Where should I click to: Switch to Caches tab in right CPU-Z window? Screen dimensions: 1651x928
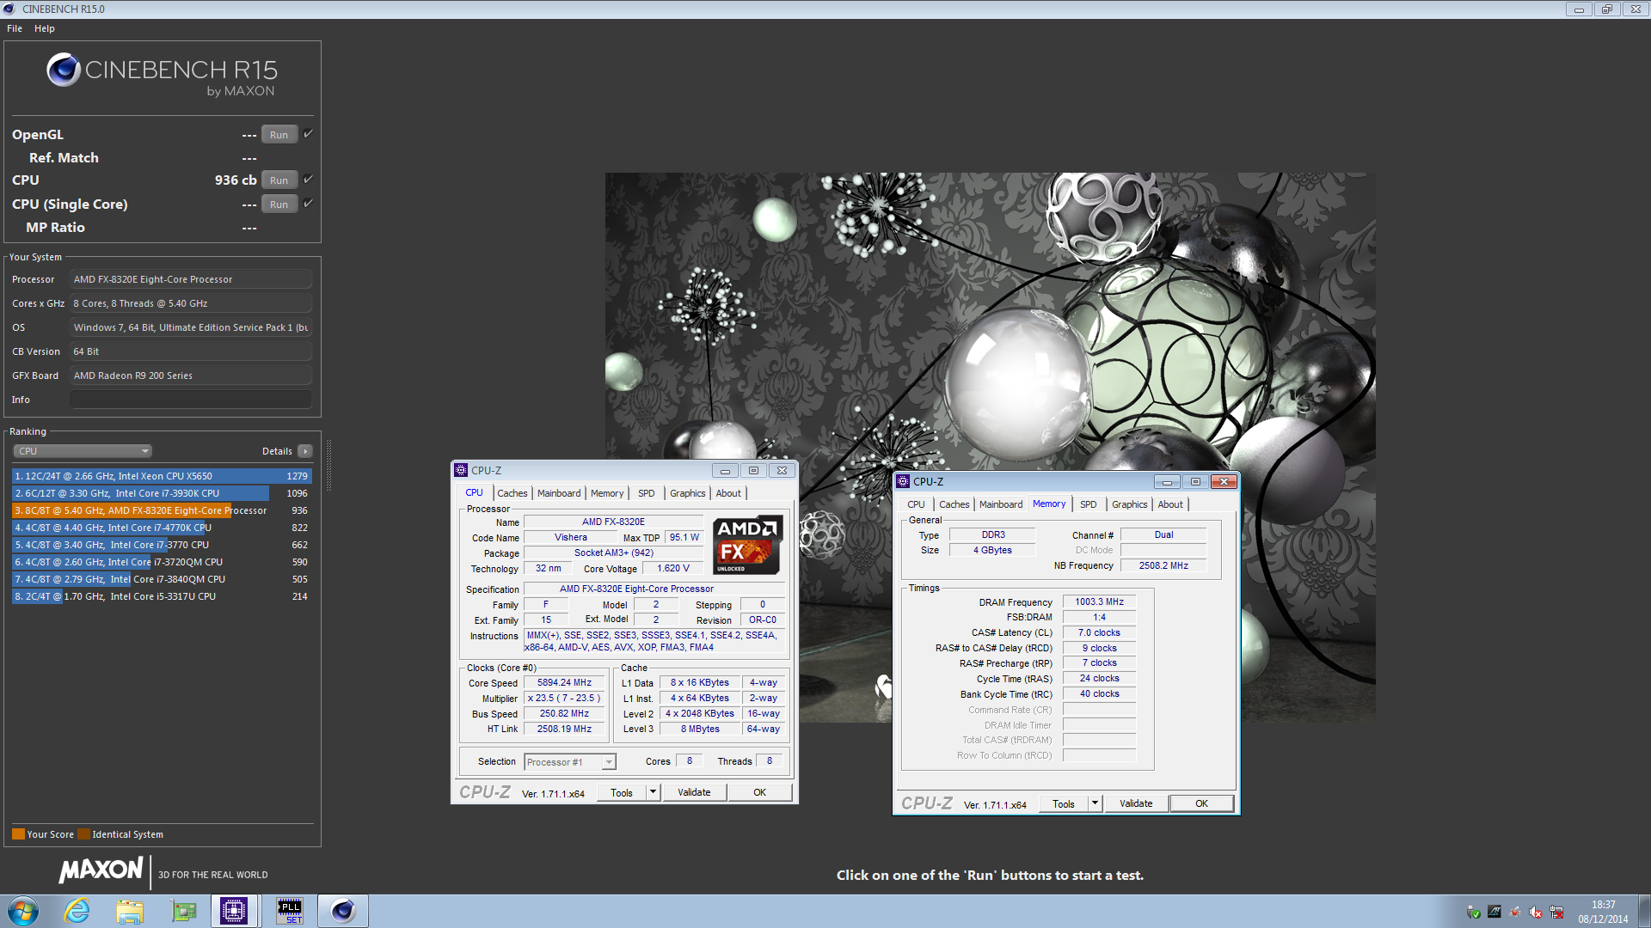point(954,504)
